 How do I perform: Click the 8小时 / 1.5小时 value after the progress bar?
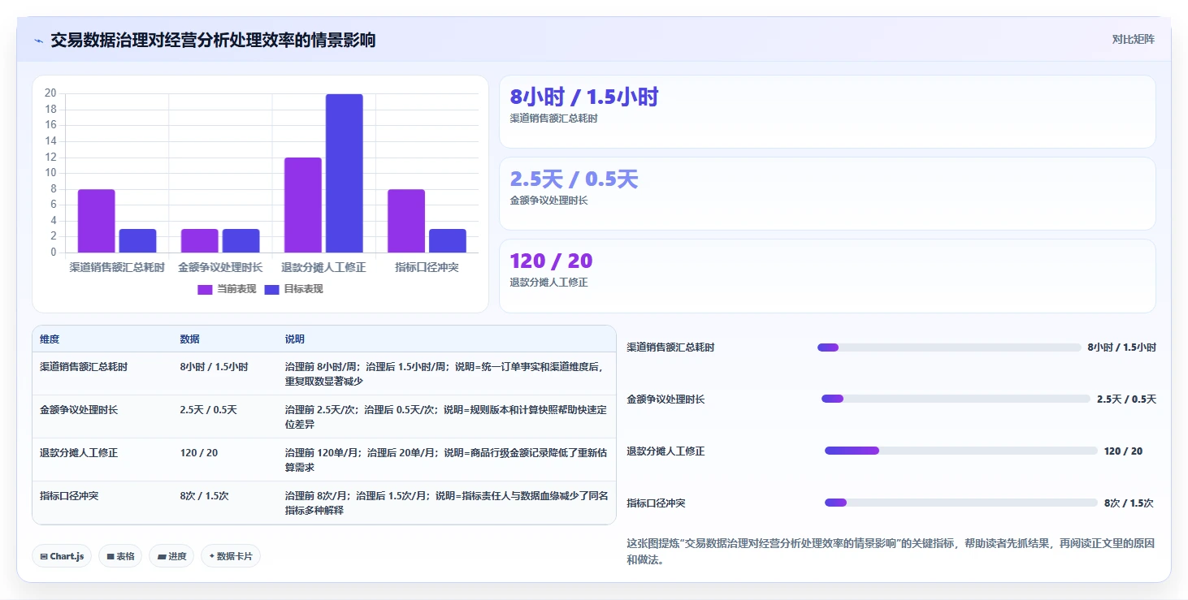point(1121,347)
